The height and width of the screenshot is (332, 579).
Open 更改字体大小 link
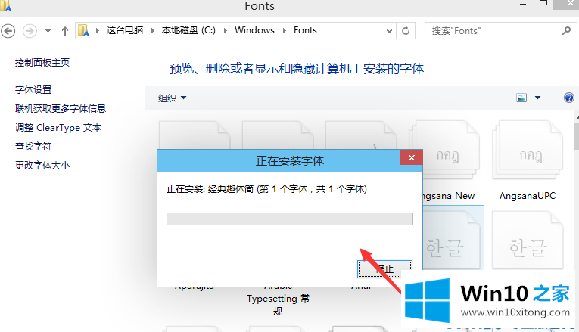pos(42,166)
